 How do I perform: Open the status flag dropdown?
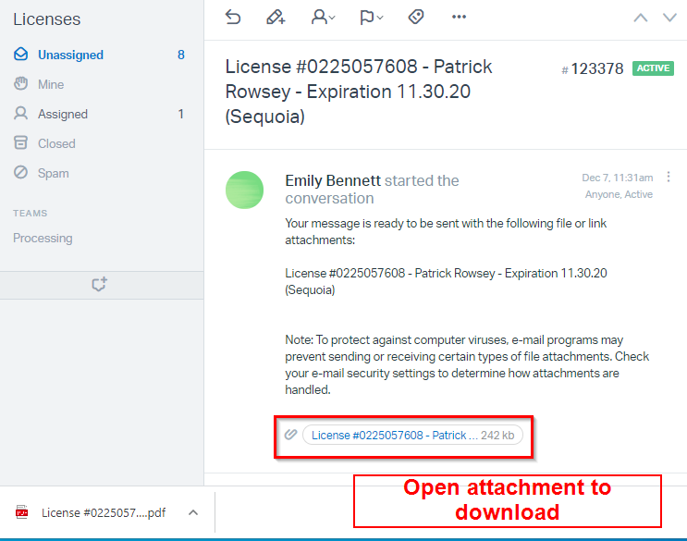(x=371, y=17)
